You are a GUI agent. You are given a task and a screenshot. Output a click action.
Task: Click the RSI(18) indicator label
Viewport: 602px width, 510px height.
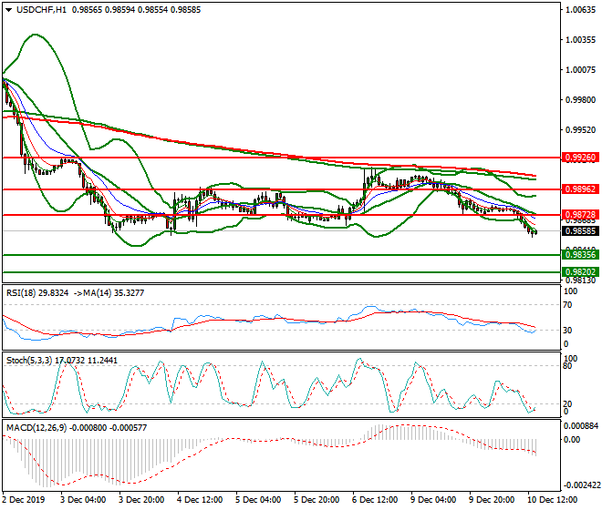(x=23, y=293)
